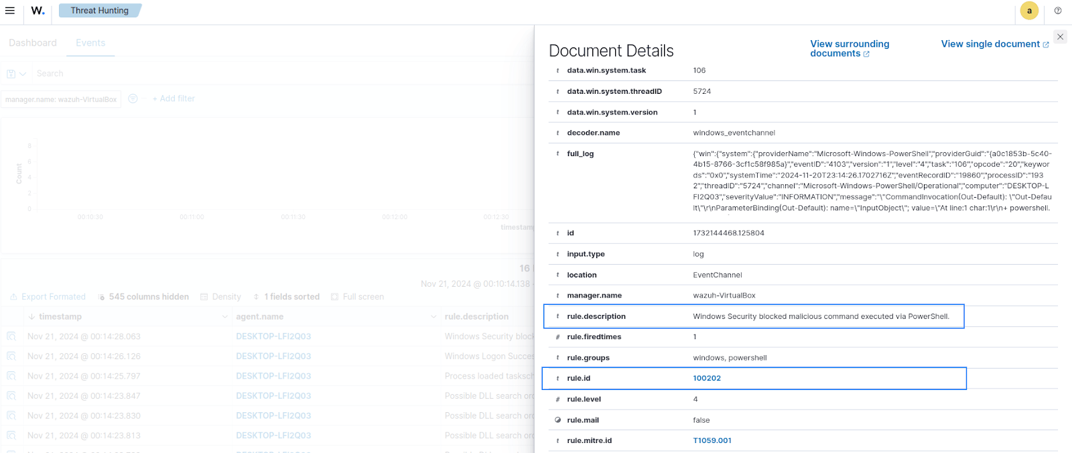Inspect the 00:14:28.063 event row
The height and width of the screenshot is (453, 1072).
(x=11, y=336)
